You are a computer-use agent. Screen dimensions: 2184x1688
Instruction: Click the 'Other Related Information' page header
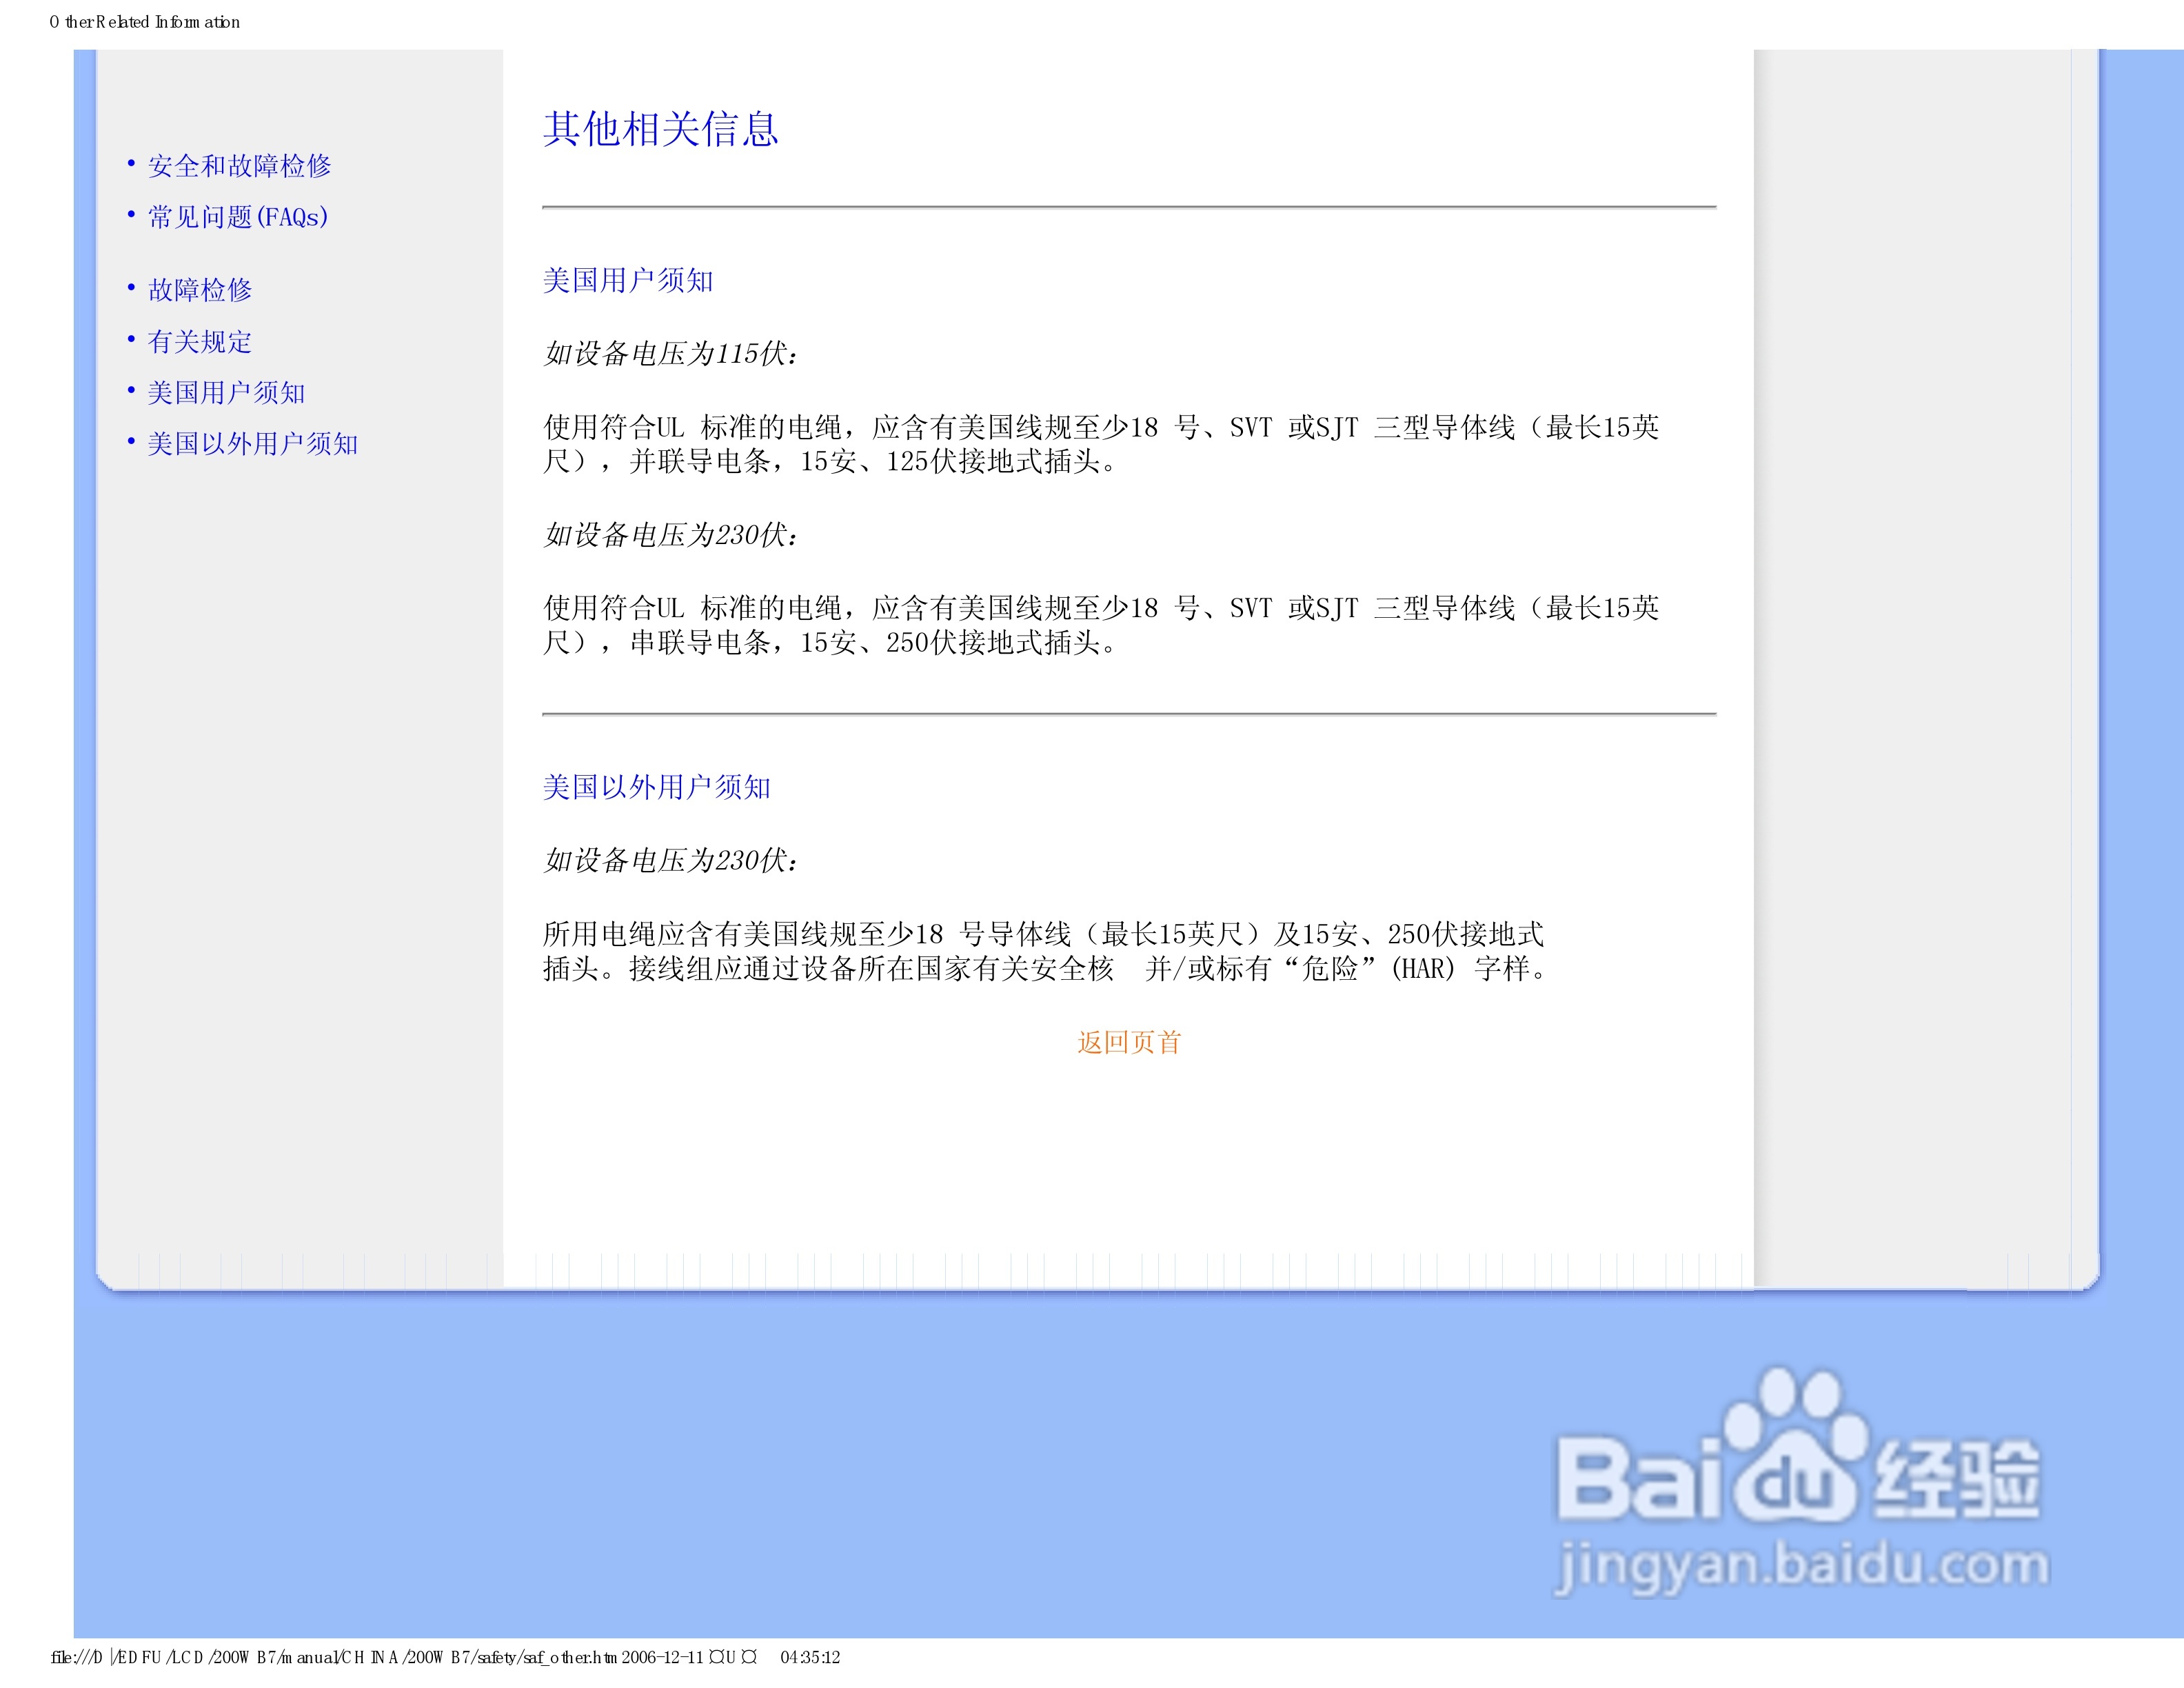(145, 22)
